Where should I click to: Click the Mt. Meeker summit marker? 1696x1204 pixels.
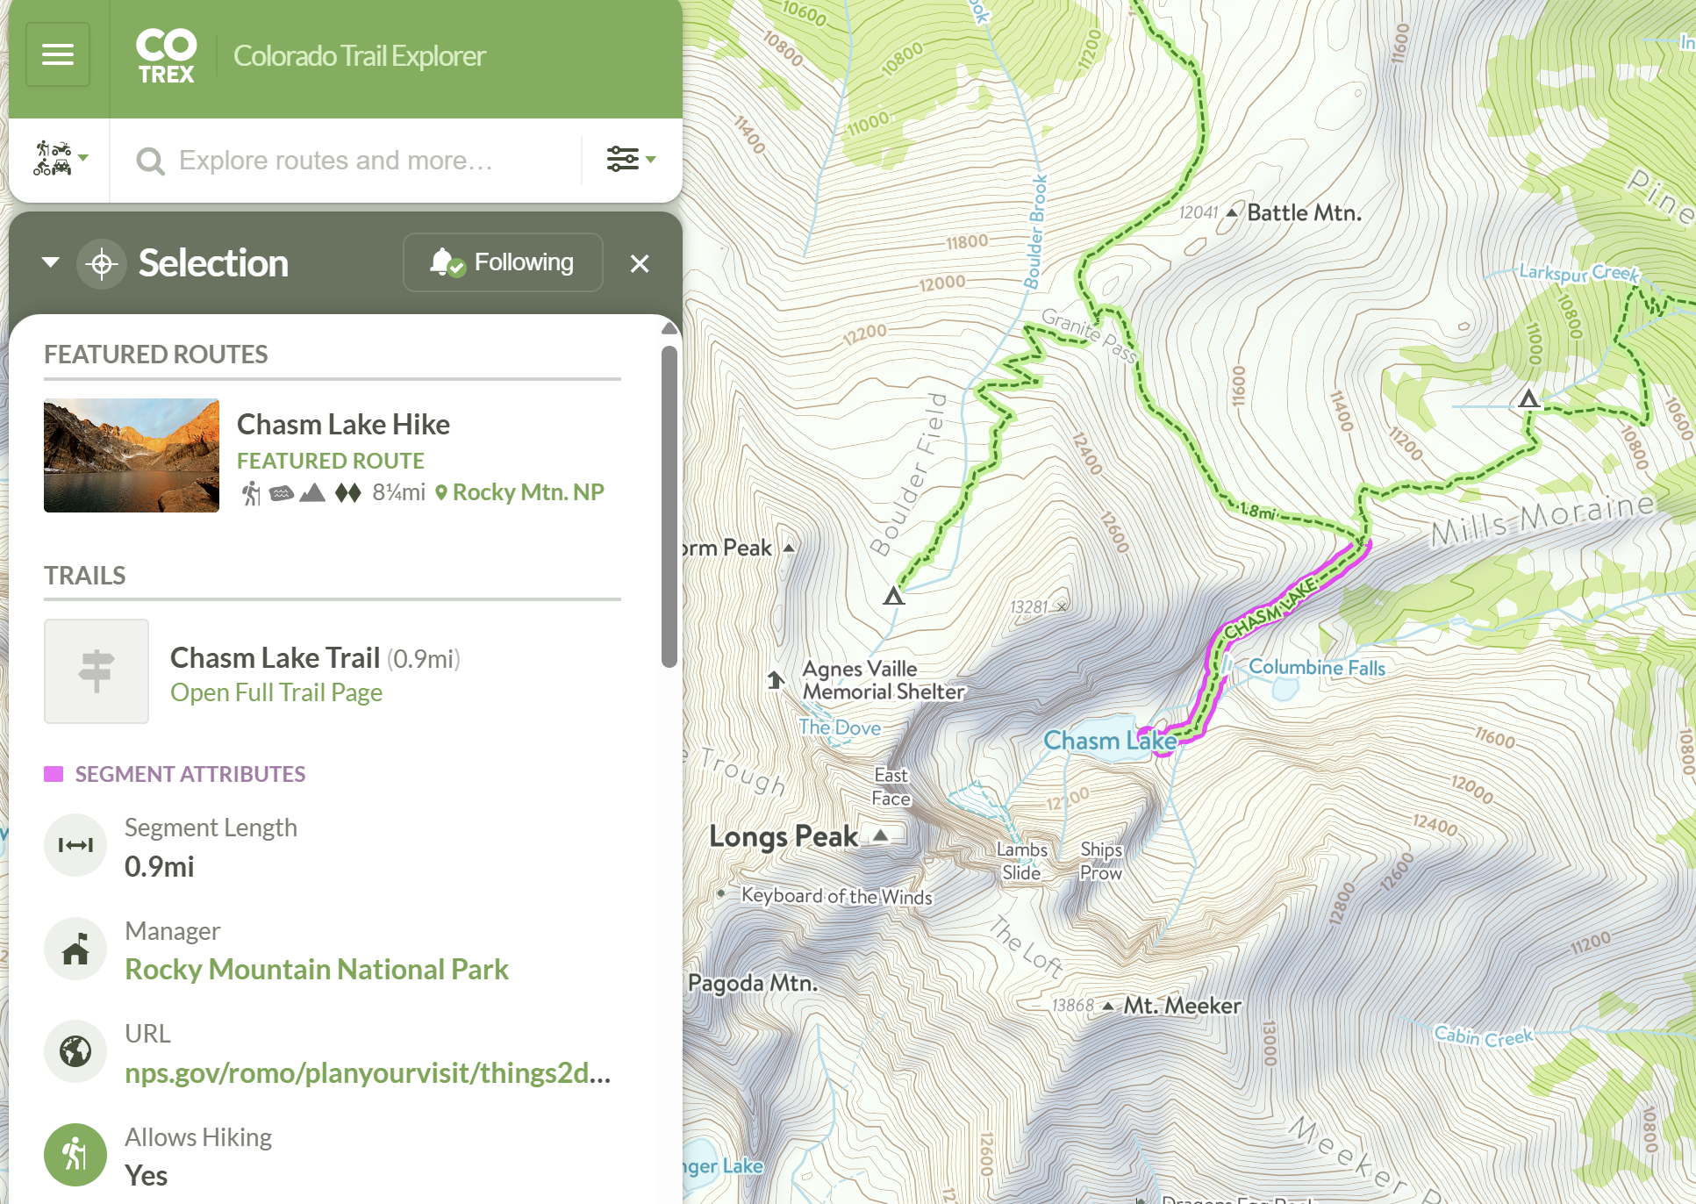click(1109, 1006)
